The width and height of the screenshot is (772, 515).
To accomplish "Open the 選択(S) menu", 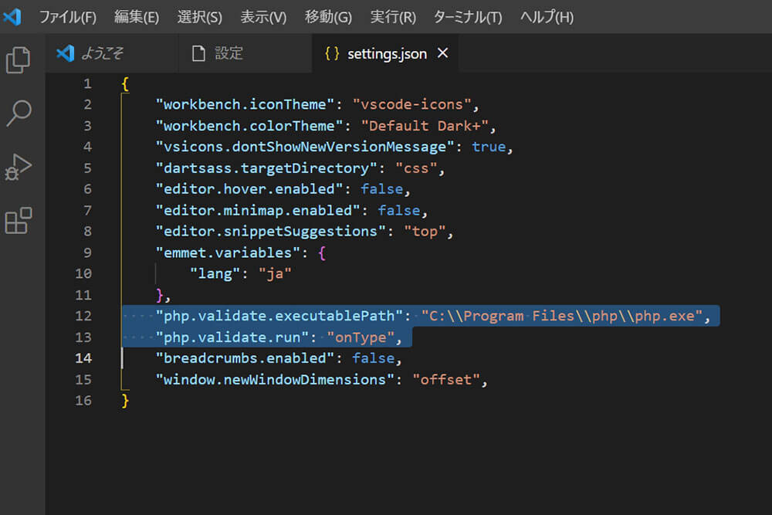I will 199,17.
